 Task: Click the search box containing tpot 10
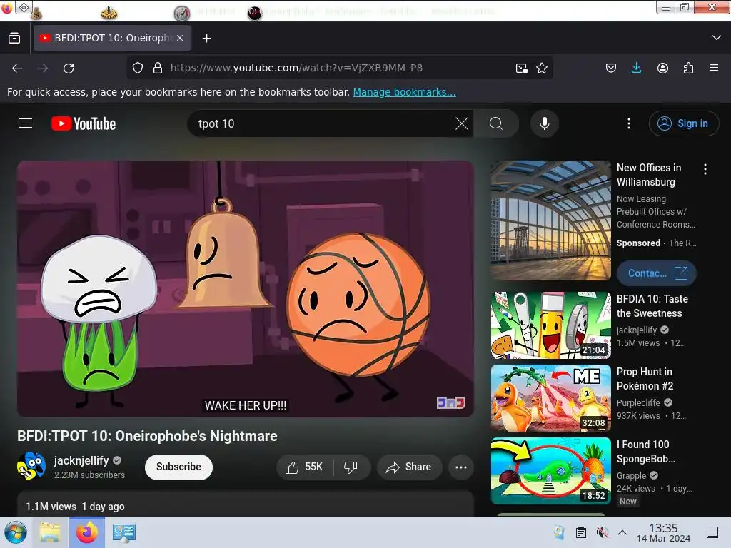coord(322,123)
